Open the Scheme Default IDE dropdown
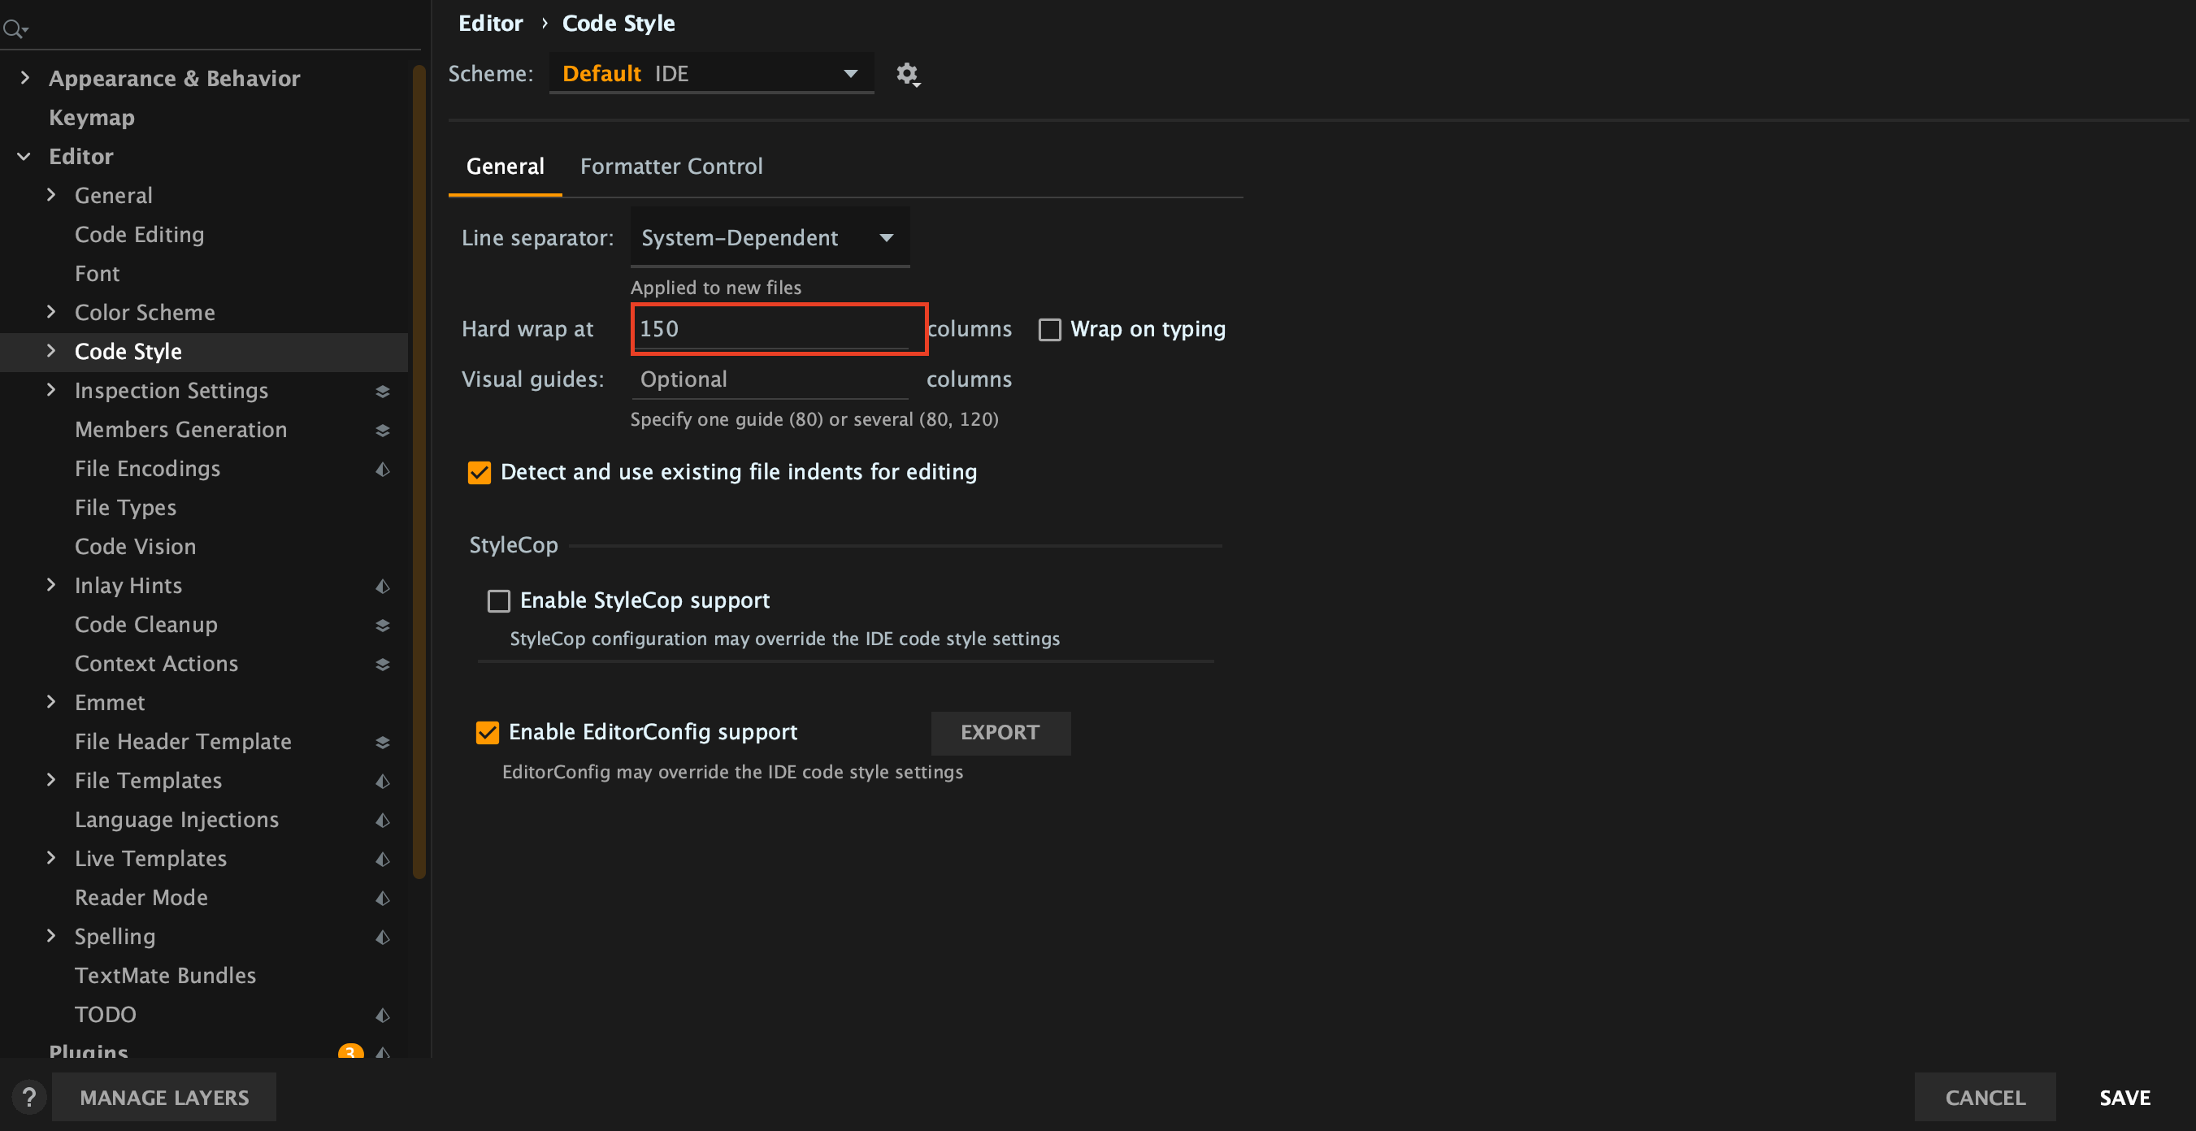The height and width of the screenshot is (1131, 2196). click(711, 73)
